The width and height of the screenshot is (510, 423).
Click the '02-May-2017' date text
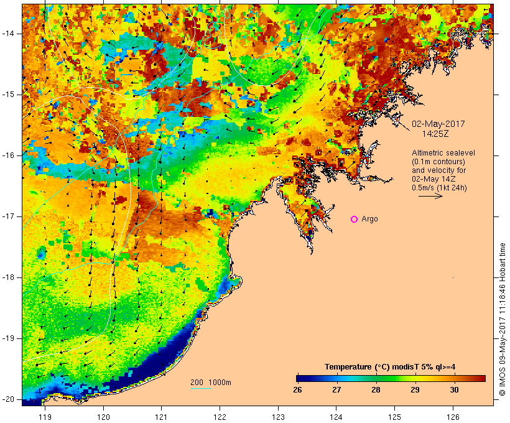coord(438,124)
